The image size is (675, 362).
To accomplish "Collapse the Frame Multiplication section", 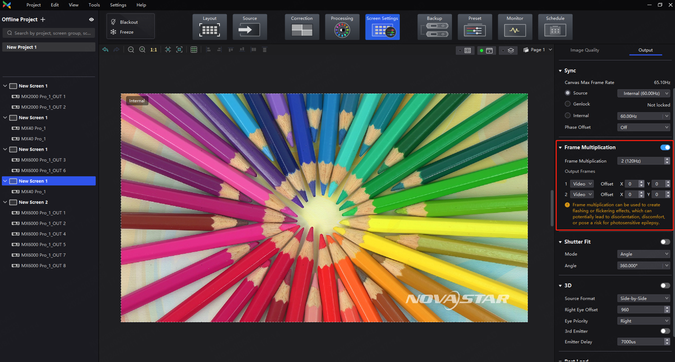I will click(560, 148).
